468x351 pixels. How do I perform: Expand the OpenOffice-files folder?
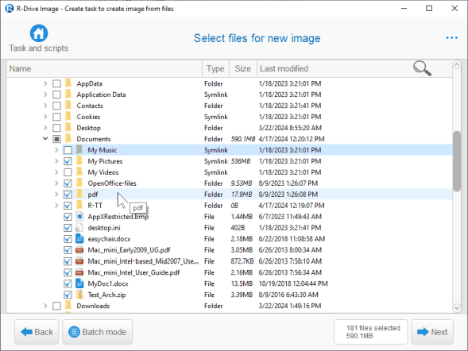coord(56,183)
